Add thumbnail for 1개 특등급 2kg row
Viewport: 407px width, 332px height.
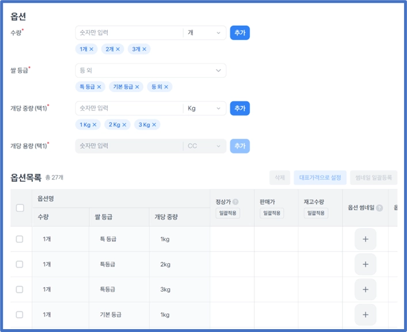point(366,264)
